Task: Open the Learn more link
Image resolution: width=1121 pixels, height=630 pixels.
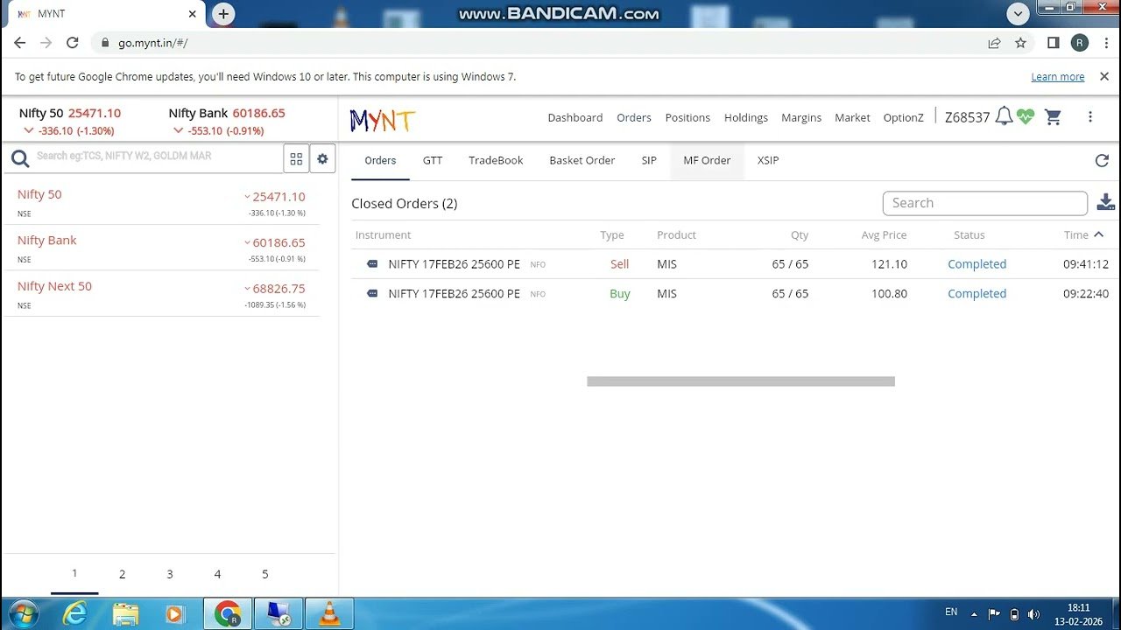Action: [1057, 76]
